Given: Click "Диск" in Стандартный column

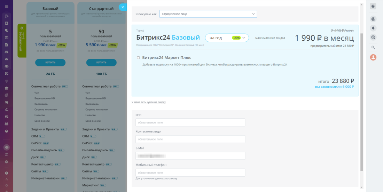Looking at the screenshot, I should point(86,157).
